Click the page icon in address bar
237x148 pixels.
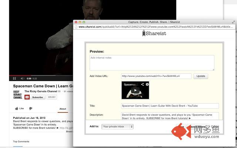[x=76, y=27]
